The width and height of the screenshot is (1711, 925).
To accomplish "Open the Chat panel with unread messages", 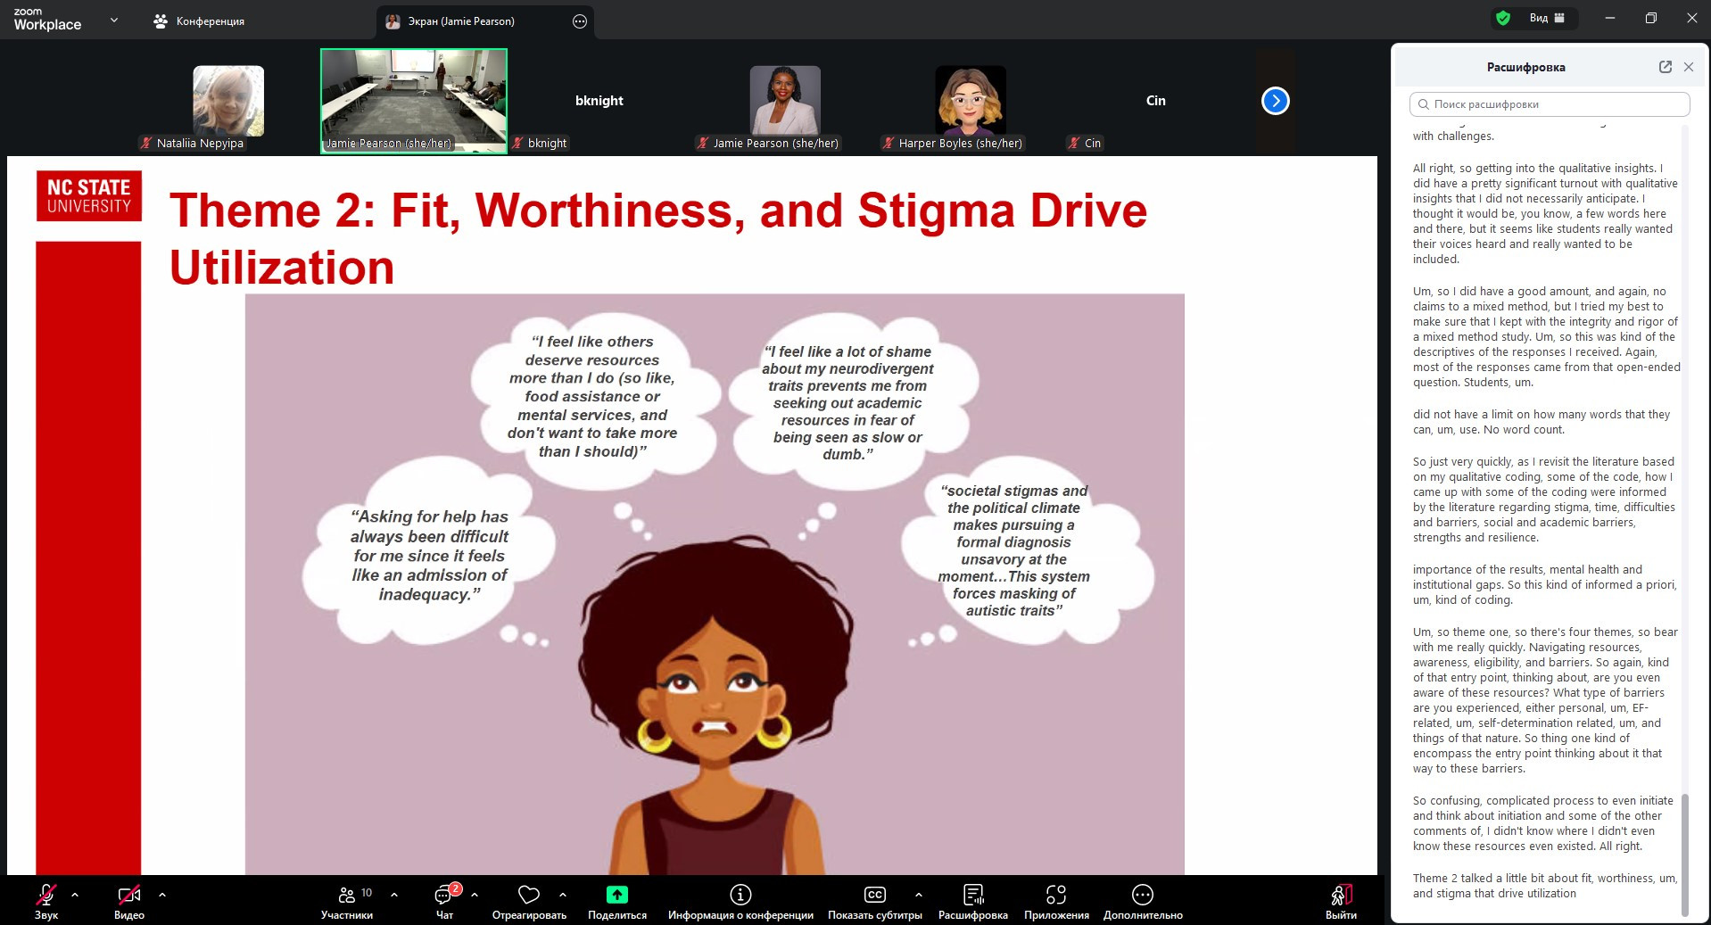I will (443, 895).
